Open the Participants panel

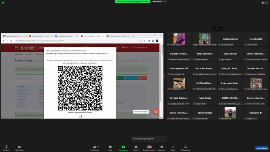click(x=95, y=148)
